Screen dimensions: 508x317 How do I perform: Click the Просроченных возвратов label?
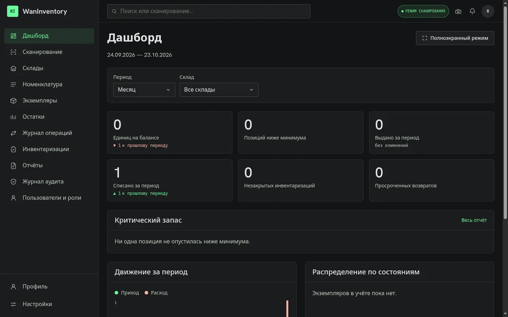[x=406, y=185]
